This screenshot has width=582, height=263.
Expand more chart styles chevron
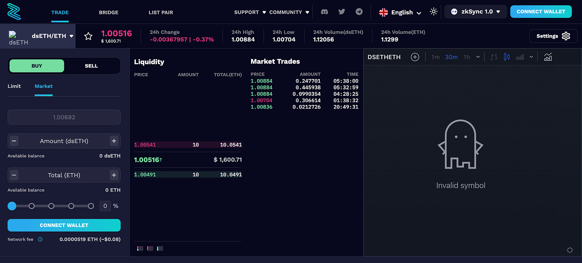pos(531,57)
